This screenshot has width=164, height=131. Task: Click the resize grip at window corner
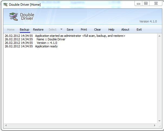[x=160, y=126]
